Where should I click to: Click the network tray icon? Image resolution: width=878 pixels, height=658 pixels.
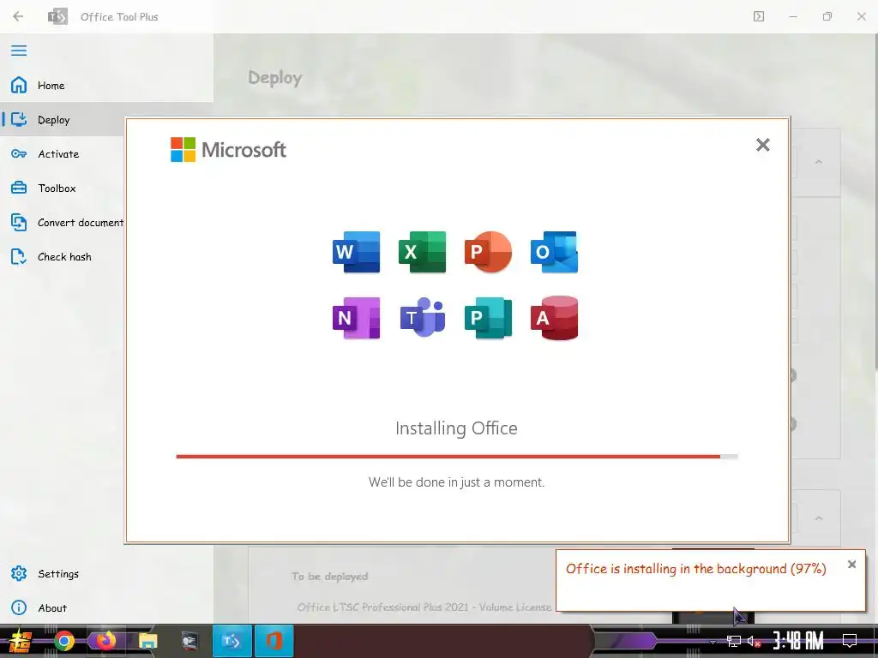click(734, 641)
